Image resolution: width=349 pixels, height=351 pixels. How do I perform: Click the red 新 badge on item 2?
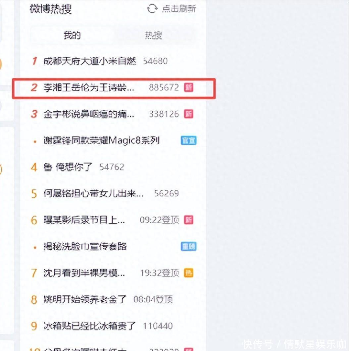188,87
